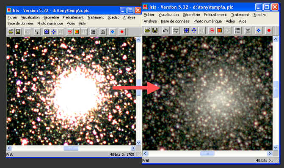This screenshot has width=284, height=168.
Task: Click the blue four-arrow icon in right toolbar
Action: (194, 30)
